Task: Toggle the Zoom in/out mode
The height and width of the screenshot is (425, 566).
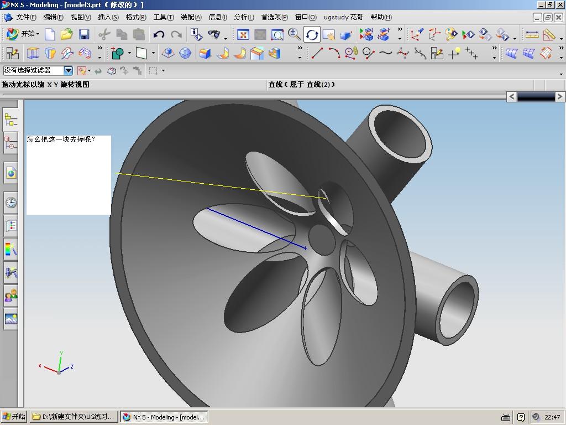Action: pyautogui.click(x=295, y=35)
